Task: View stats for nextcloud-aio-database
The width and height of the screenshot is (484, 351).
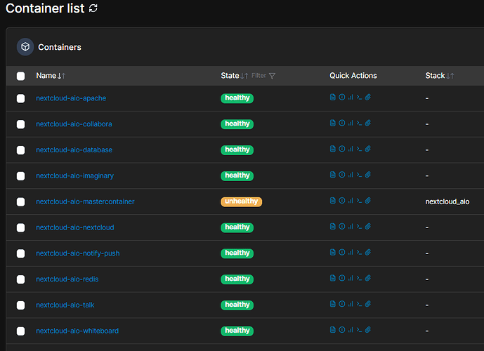Action: 350,150
